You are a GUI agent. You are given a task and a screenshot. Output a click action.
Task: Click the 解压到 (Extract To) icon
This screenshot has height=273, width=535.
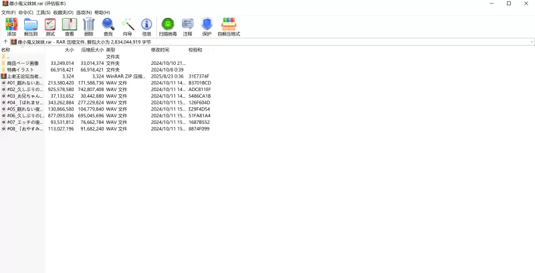(x=31, y=27)
